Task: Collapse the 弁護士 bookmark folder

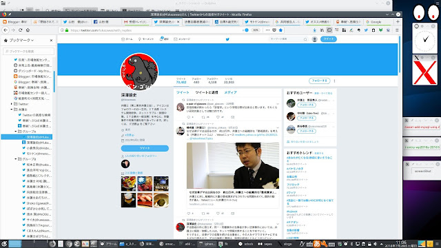Action: coord(12,110)
